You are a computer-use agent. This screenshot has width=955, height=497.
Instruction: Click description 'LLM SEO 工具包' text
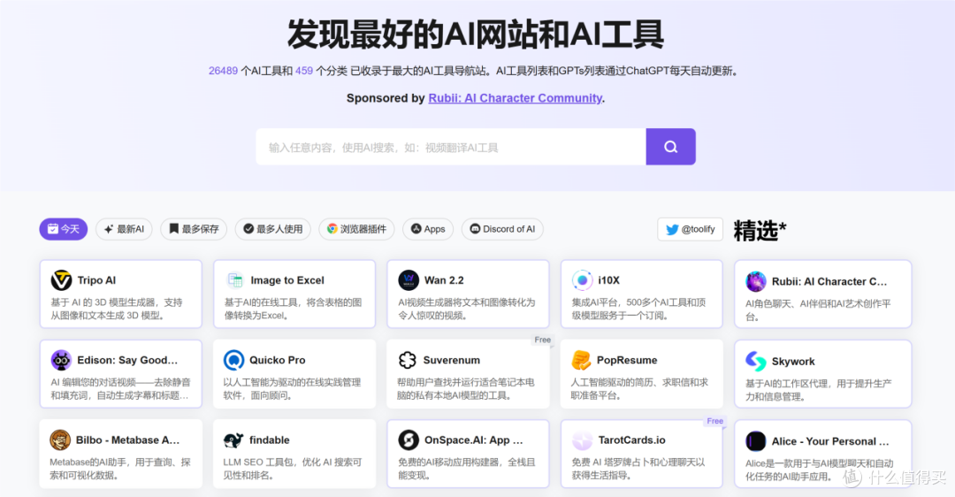[259, 462]
